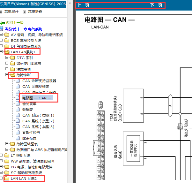Click the 菜单折叠 list icon

coord(24,12)
